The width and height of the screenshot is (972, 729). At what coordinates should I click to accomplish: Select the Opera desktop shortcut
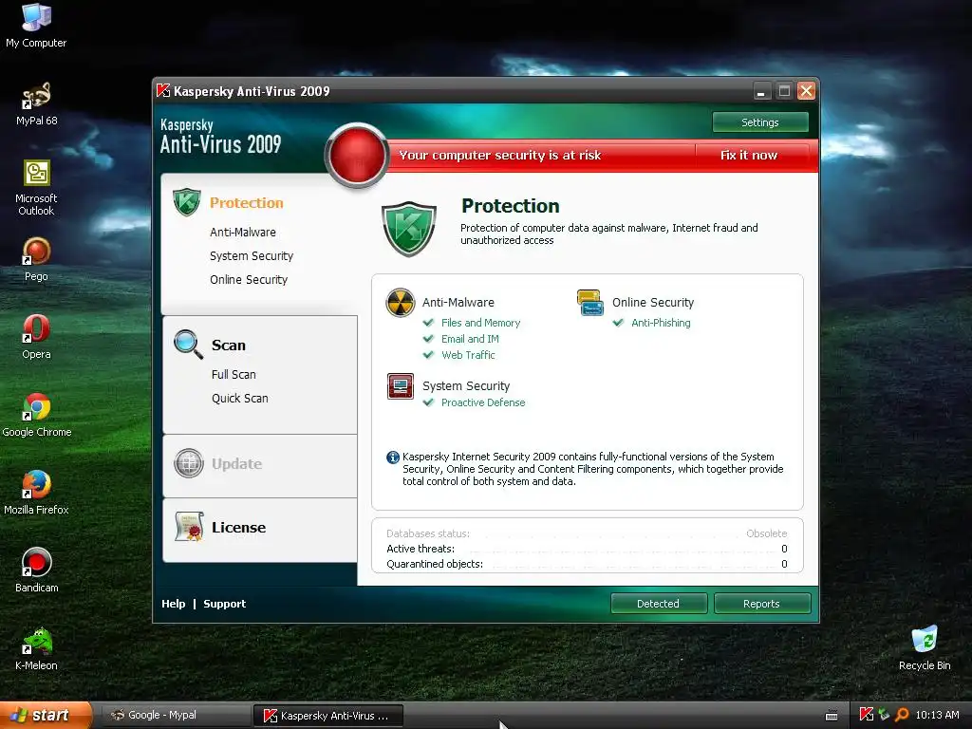(36, 338)
